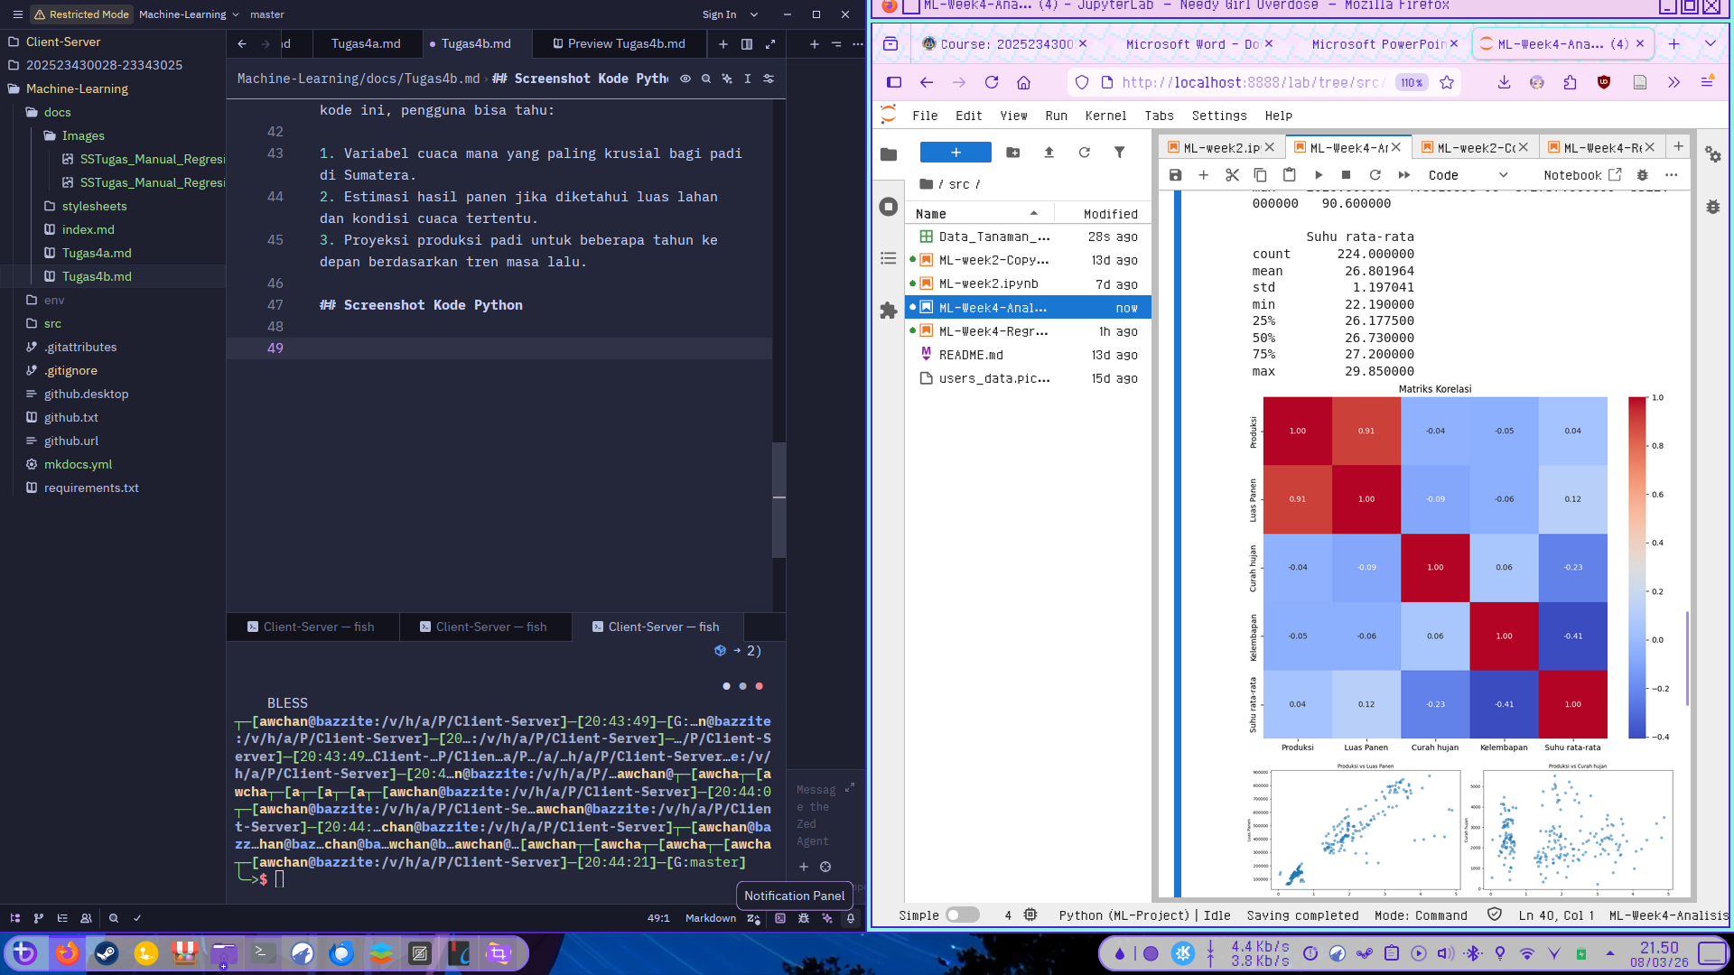Enable the notebook debugger bug icon
Image resolution: width=1734 pixels, height=975 pixels.
1643,175
